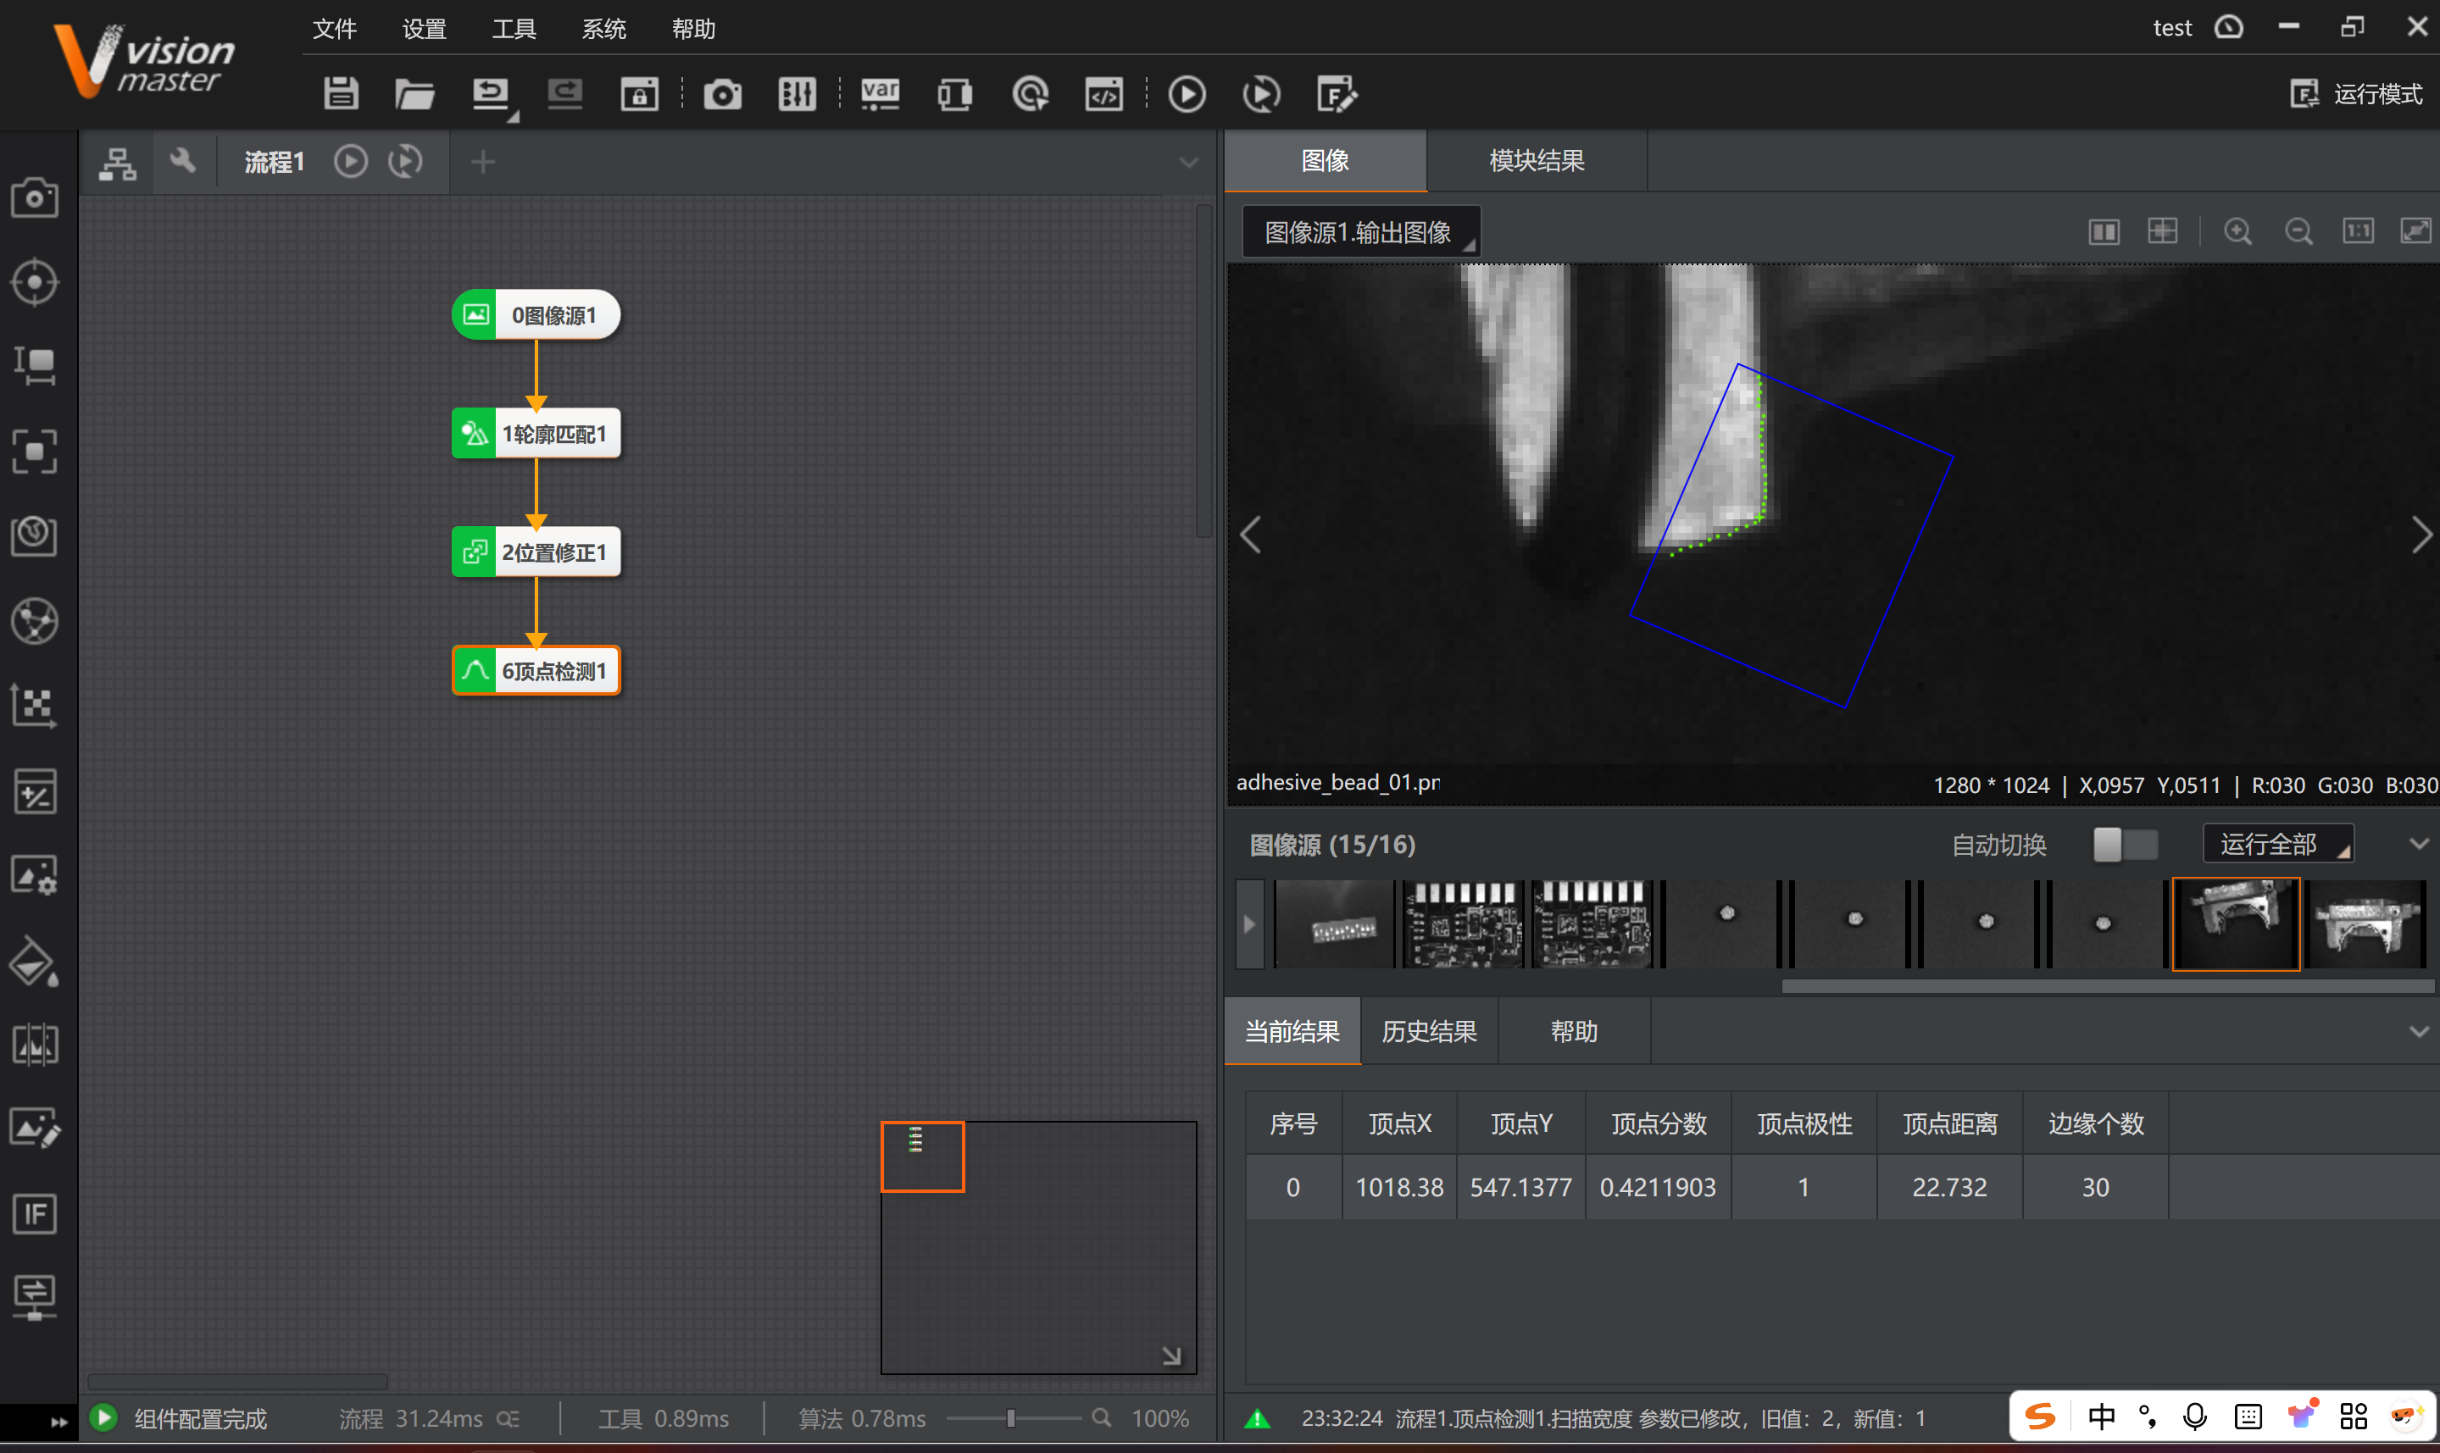Toggle the 自动切换 switch
This screenshot has width=2440, height=1453.
click(x=2124, y=844)
